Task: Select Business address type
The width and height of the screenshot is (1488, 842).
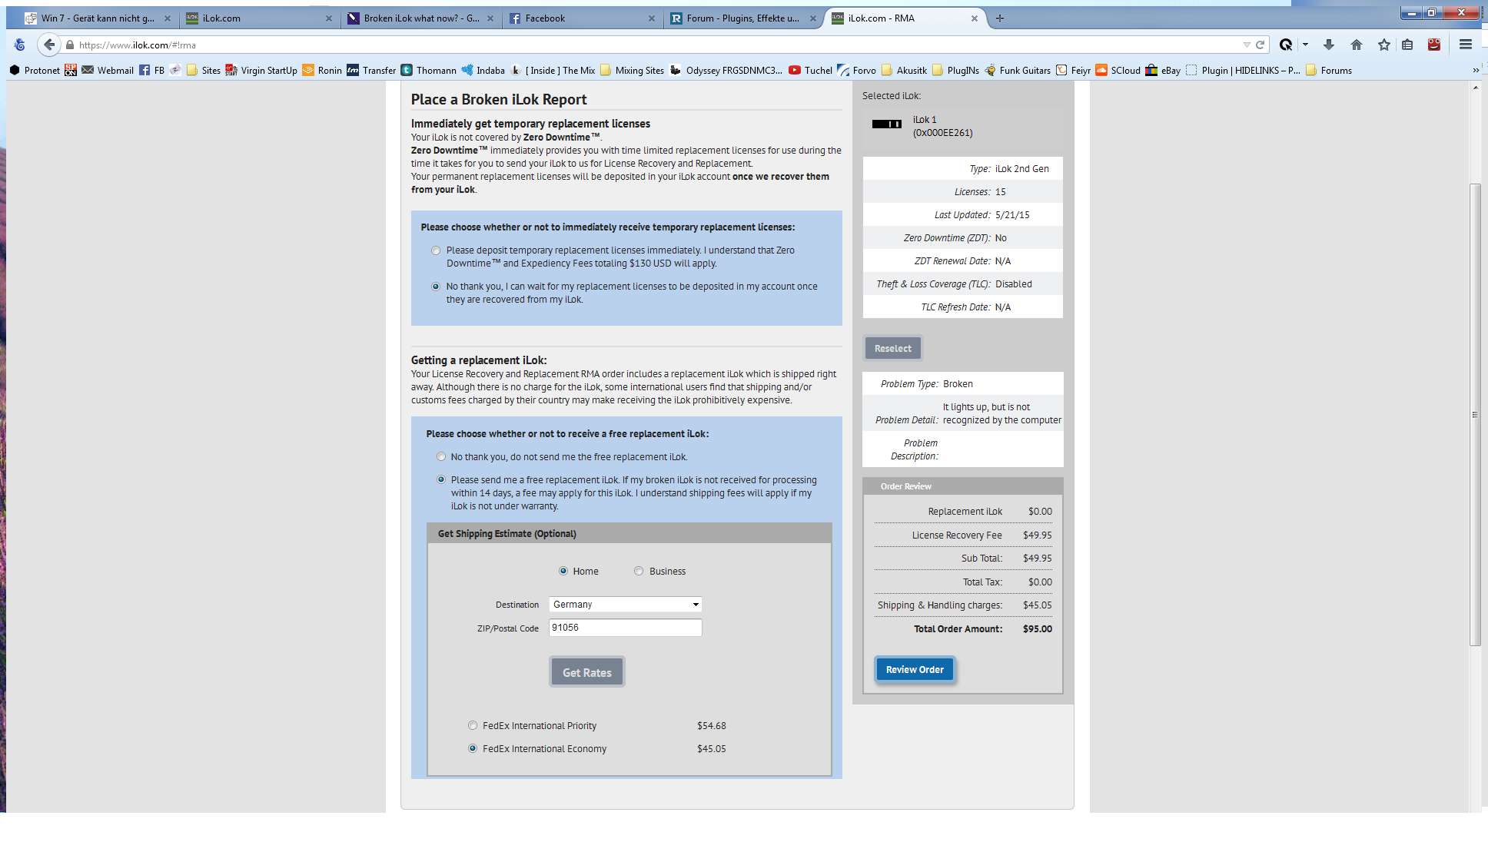Action: click(639, 571)
